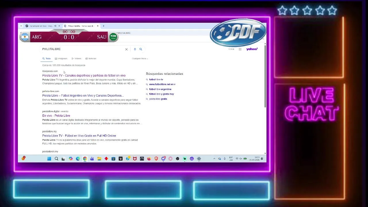This screenshot has height=207, width=368.
Task: Open the tab search dropdown arrow
Action: 21,26
